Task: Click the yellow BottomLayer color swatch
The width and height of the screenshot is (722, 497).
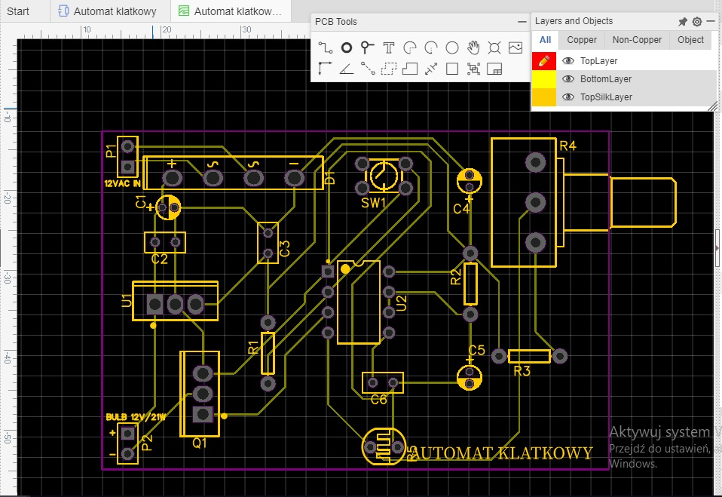Action: [x=544, y=78]
